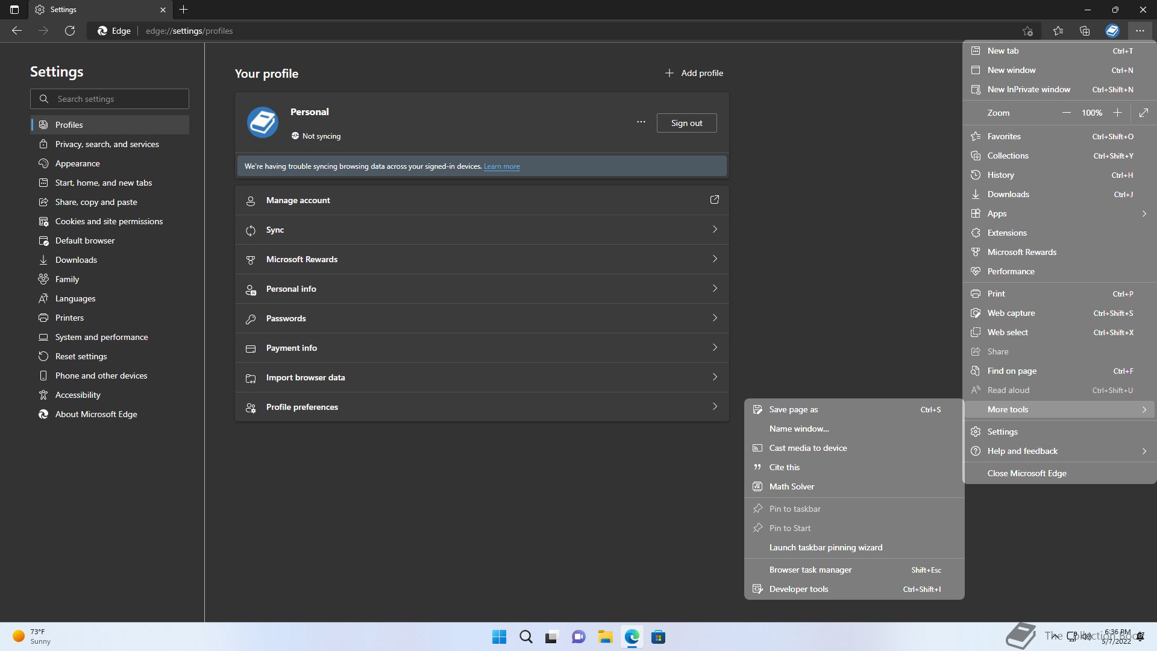This screenshot has height=651, width=1157.
Task: Click the Sign out button
Action: [x=686, y=123]
